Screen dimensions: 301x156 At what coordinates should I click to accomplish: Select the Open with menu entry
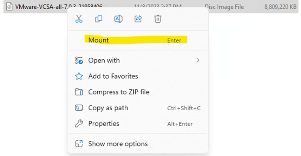pos(104,60)
